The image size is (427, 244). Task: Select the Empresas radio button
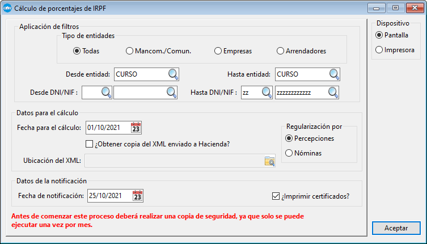(218, 51)
